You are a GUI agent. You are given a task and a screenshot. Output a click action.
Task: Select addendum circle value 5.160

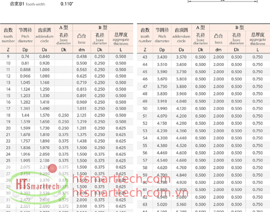[x=181, y=204]
